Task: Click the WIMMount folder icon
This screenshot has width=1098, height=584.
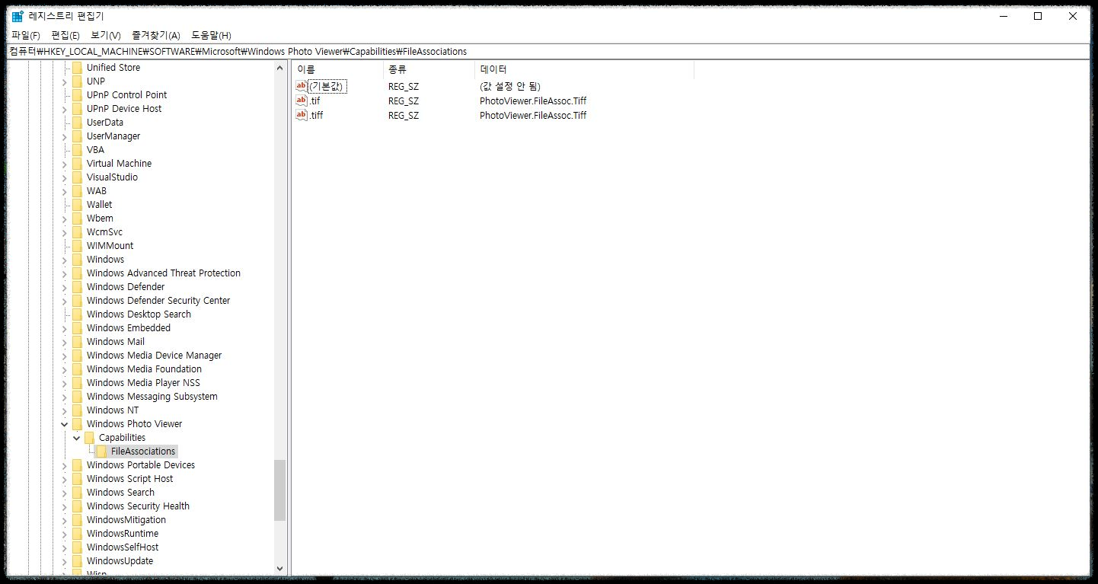Action: point(77,246)
